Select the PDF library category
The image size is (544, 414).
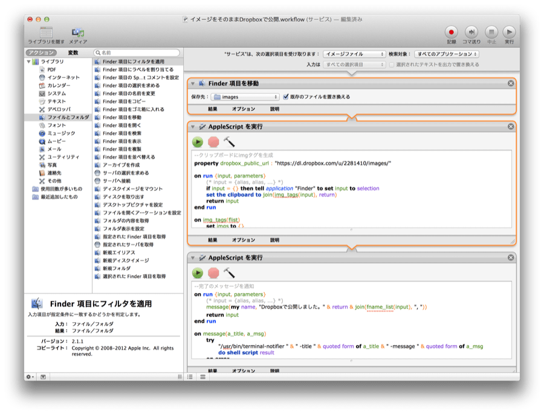(x=52, y=70)
